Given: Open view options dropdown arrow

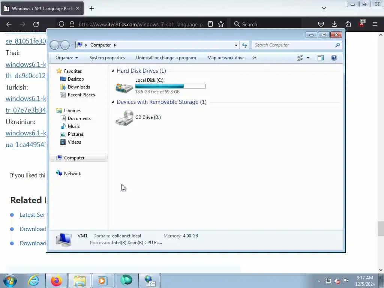Looking at the screenshot, I should coord(308,58).
